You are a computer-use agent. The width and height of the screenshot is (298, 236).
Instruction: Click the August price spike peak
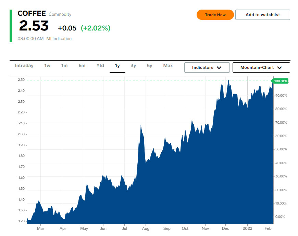click(141, 126)
